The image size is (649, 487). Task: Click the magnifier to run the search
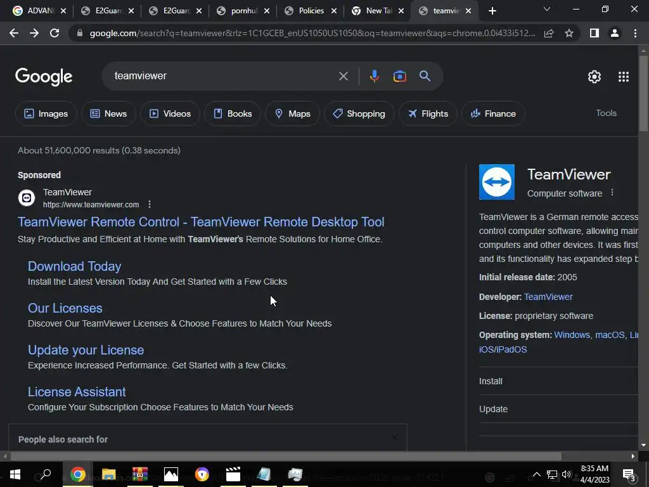425,76
